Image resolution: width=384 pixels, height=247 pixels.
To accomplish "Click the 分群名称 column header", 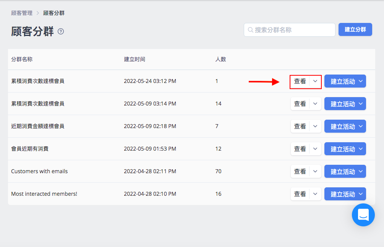I will [x=22, y=59].
